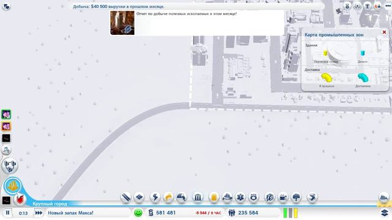Screen dimensions: 392x220
Task: Open the three-dots options menu
Action: tap(388, 6)
